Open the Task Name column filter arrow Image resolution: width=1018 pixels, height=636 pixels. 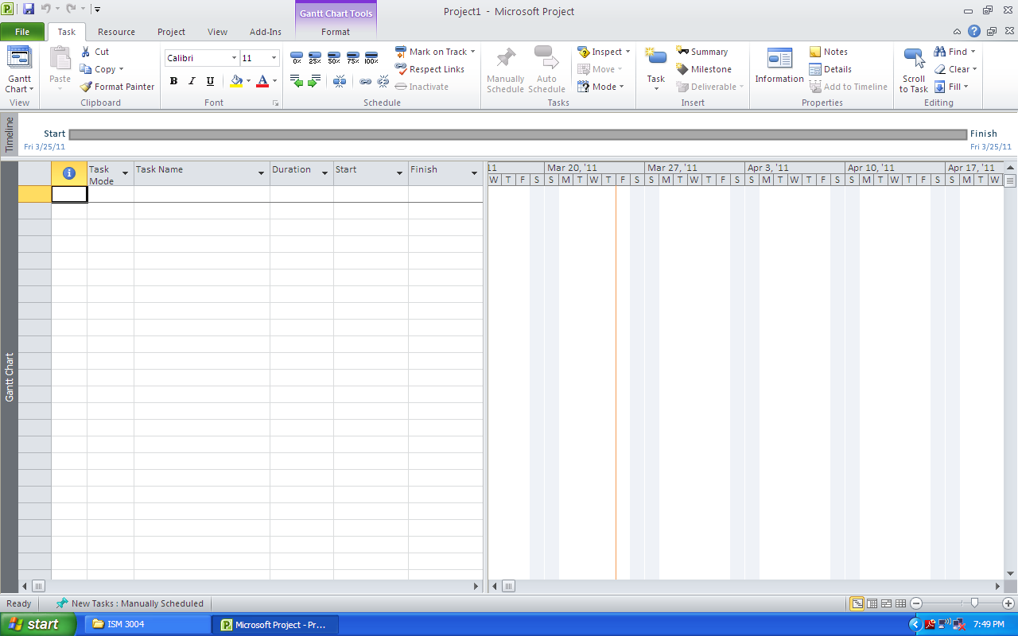pyautogui.click(x=262, y=173)
